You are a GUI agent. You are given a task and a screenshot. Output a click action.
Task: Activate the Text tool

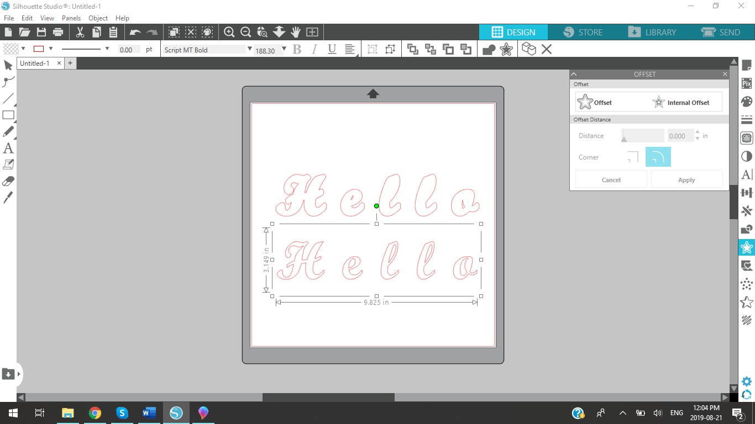(x=8, y=148)
